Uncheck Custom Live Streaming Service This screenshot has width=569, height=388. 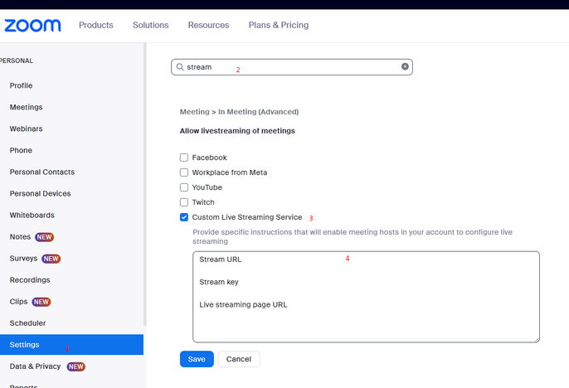coord(184,217)
